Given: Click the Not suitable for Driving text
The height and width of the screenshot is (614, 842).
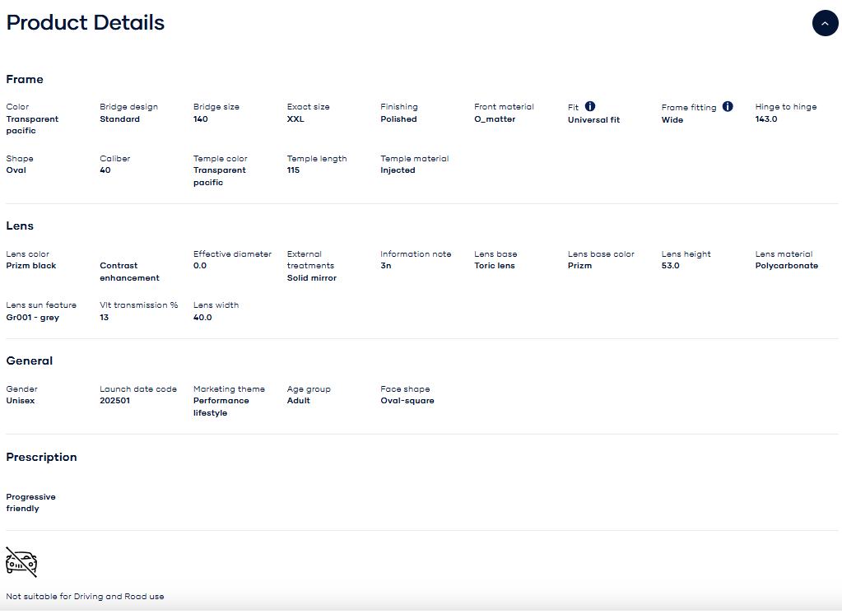Looking at the screenshot, I should click(85, 597).
